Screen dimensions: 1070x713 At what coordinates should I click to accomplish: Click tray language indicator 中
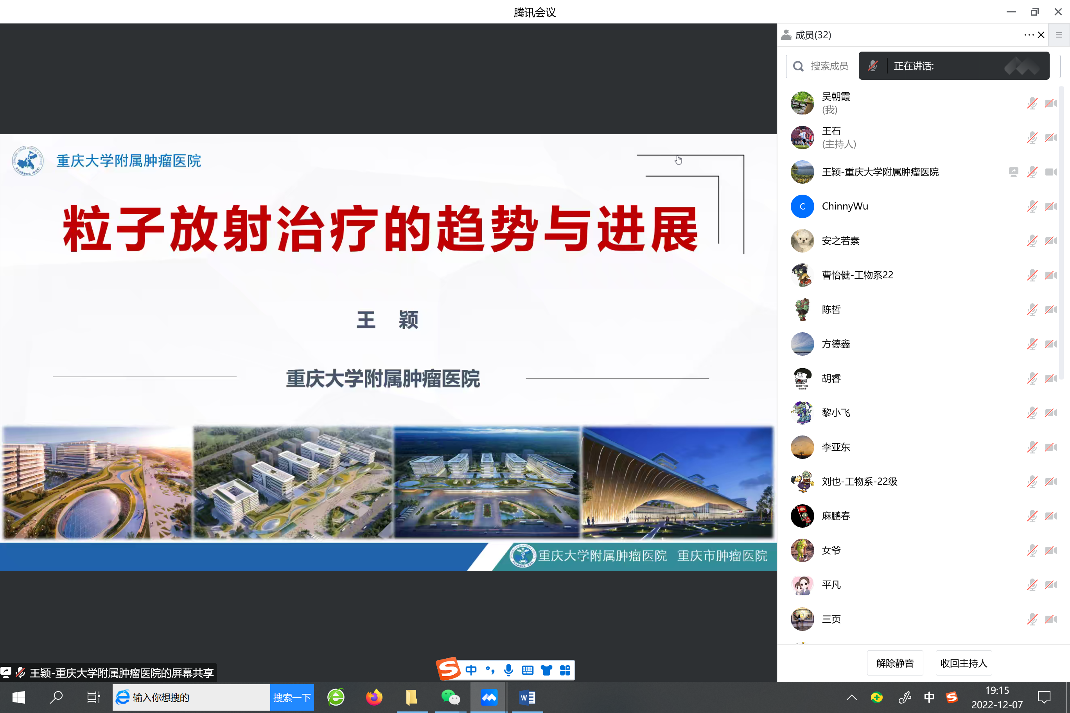pos(929,697)
